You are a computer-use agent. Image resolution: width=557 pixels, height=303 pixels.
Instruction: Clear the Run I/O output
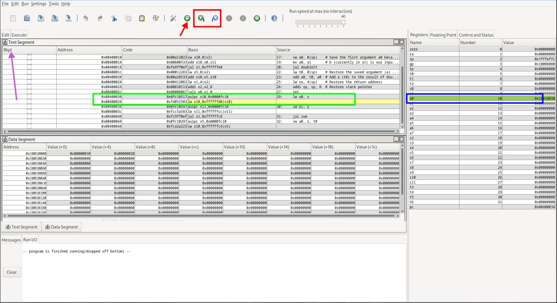(x=12, y=272)
